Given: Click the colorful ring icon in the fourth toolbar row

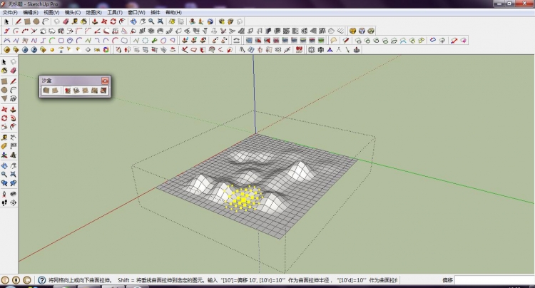Looking at the screenshot, I should click(106, 50).
